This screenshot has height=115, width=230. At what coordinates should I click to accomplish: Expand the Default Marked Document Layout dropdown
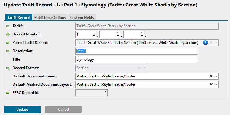216,84
